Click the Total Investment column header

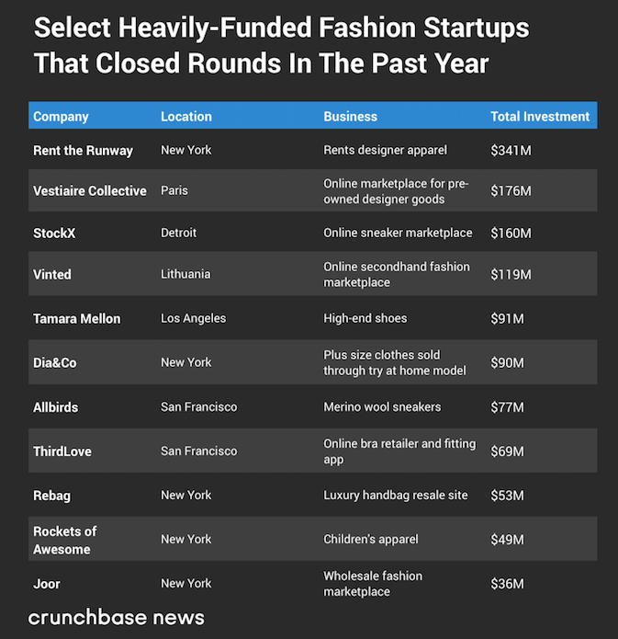[x=540, y=117]
